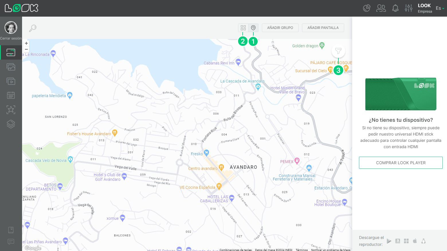This screenshot has width=447, height=251.
Task: Open the documentation book icon in sidebar
Action: (11, 230)
